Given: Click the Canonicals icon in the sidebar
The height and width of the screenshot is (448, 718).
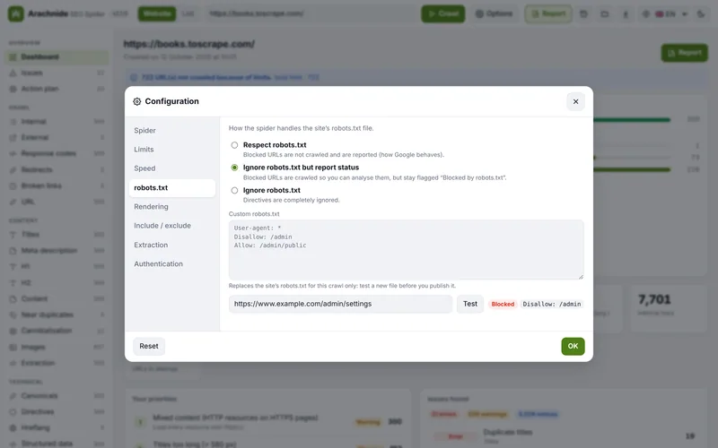Looking at the screenshot, I should [x=13, y=396].
